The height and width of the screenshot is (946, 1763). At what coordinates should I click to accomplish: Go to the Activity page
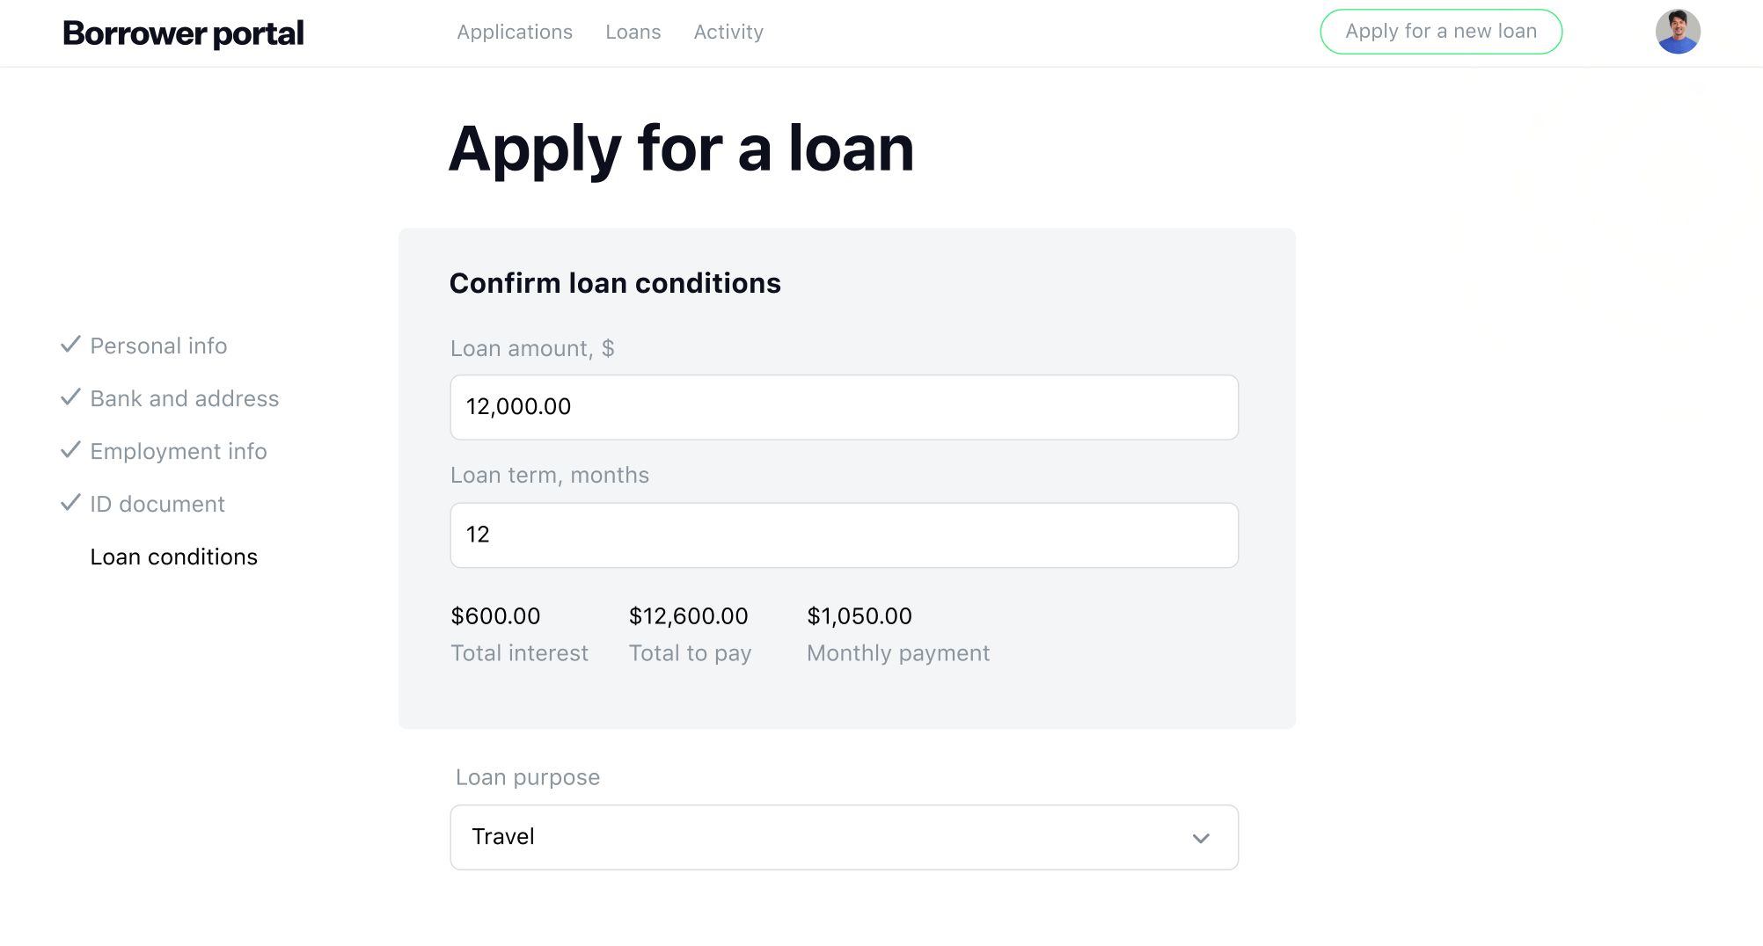point(728,32)
